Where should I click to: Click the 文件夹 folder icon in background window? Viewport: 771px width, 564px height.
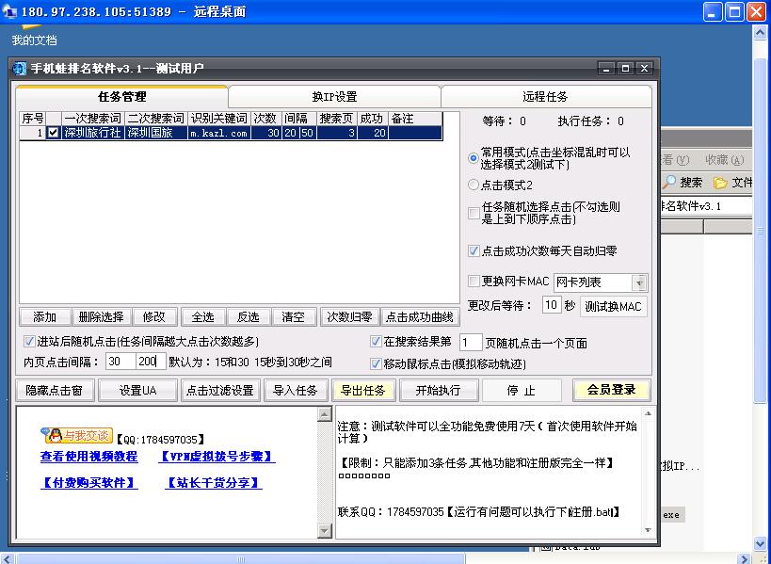[721, 183]
